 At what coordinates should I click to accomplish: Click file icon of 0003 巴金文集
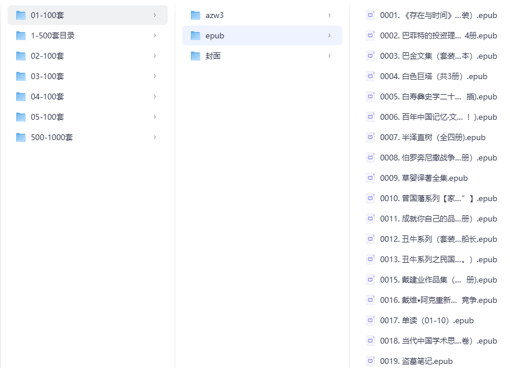[x=370, y=56]
